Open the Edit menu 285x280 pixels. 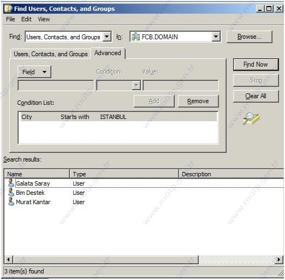coord(26,19)
